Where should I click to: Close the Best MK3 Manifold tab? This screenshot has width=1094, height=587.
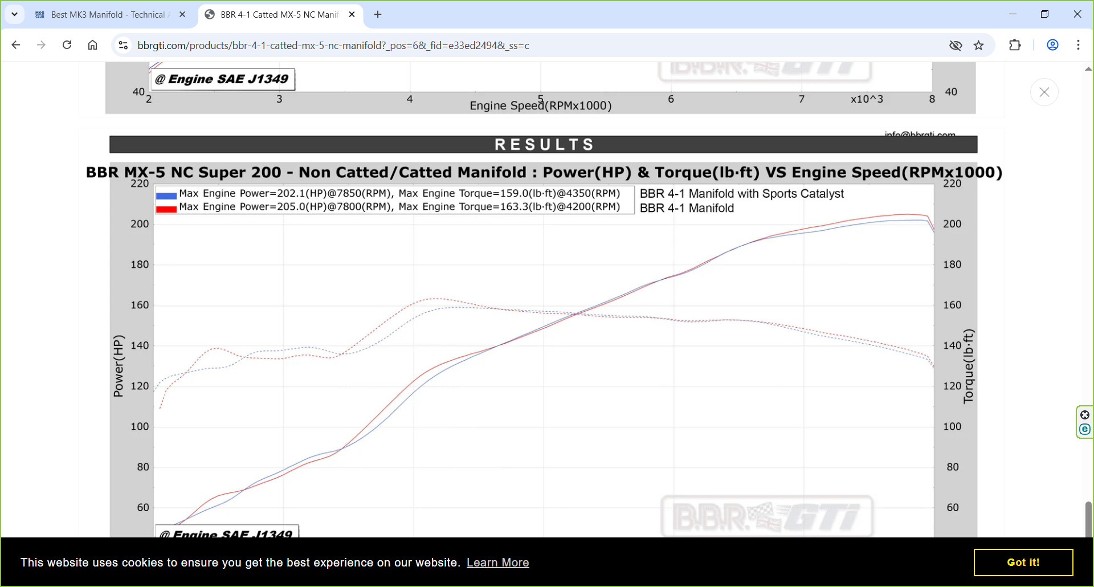point(182,14)
